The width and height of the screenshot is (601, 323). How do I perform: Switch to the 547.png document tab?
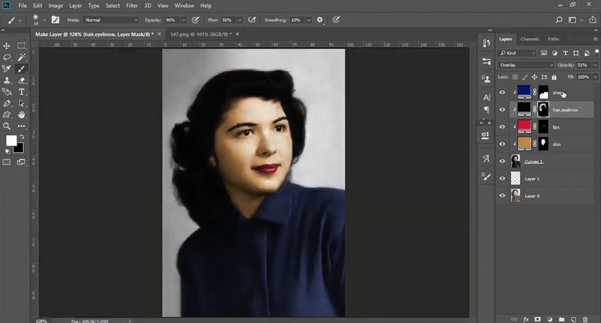pyautogui.click(x=201, y=34)
